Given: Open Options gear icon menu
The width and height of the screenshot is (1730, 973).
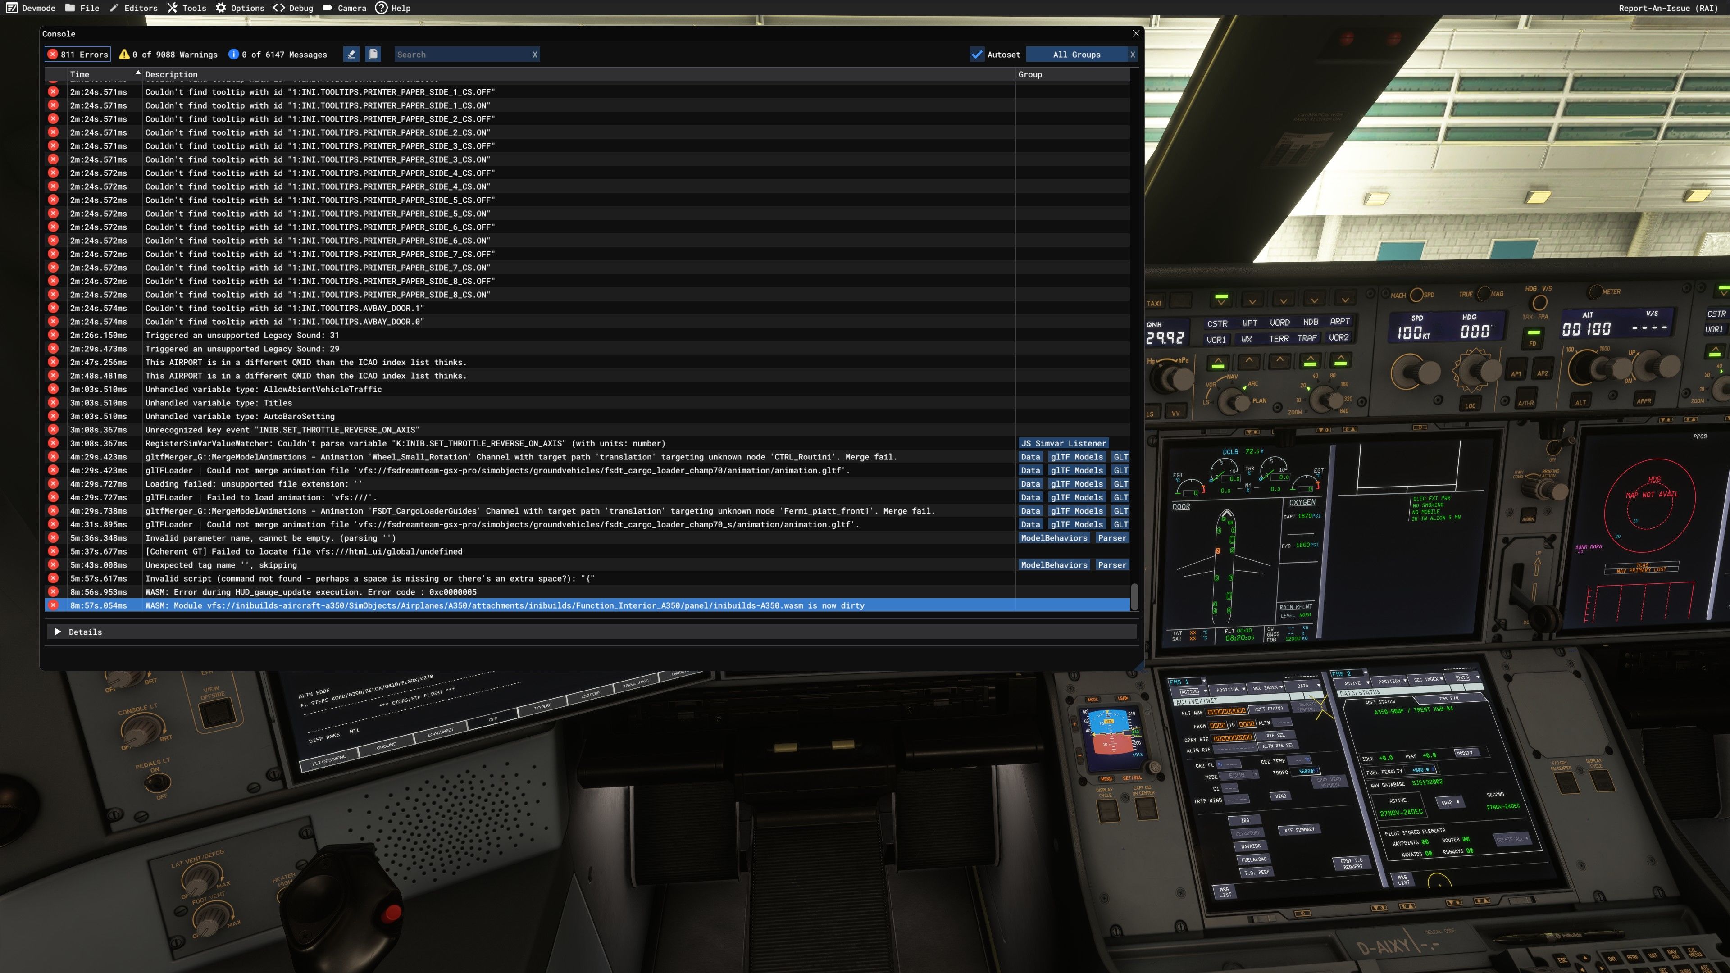Looking at the screenshot, I should pos(221,8).
